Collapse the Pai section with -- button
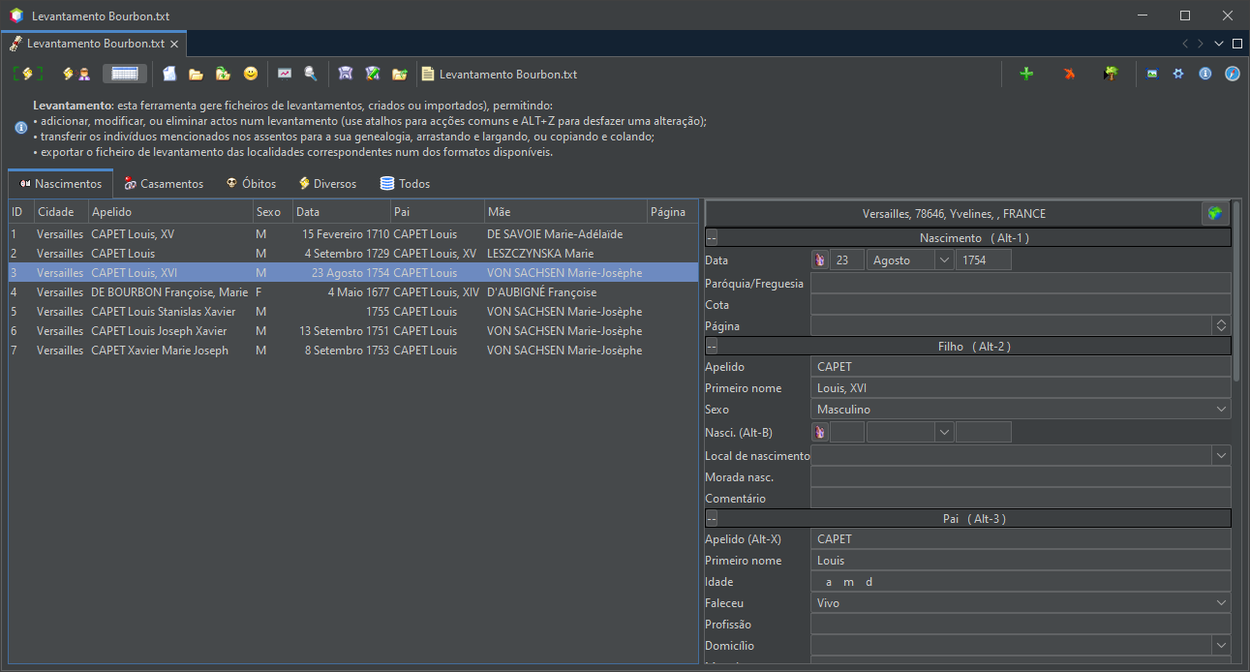This screenshot has height=672, width=1250. point(712,518)
